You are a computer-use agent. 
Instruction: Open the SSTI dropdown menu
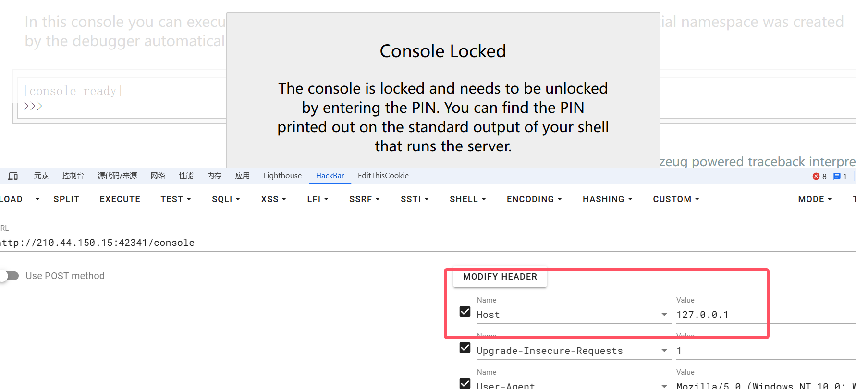pos(415,199)
